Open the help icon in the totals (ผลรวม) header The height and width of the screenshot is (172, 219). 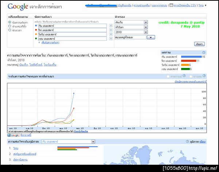204,52
